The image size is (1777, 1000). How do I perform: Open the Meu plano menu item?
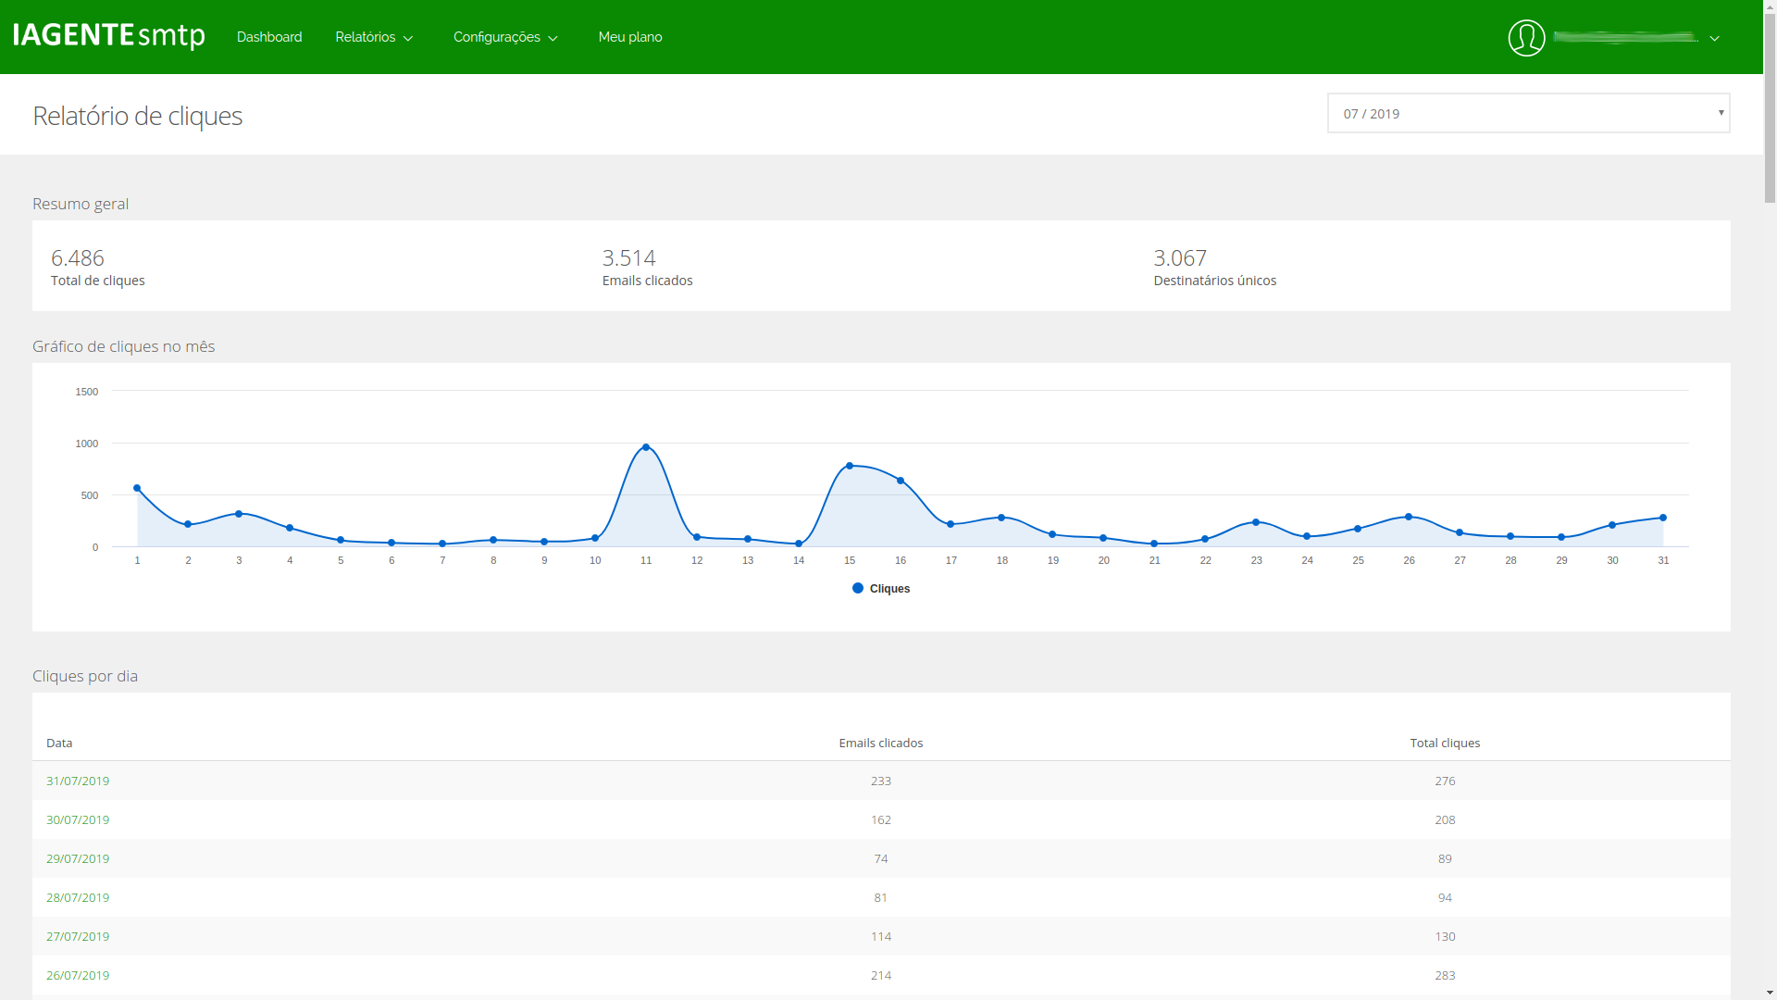tap(629, 37)
